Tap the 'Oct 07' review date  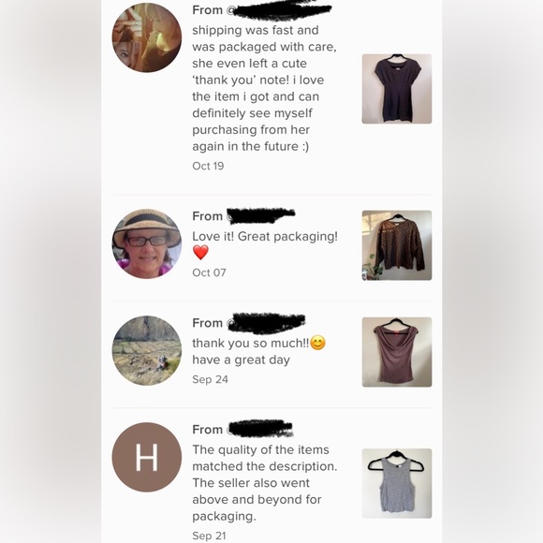pos(209,272)
